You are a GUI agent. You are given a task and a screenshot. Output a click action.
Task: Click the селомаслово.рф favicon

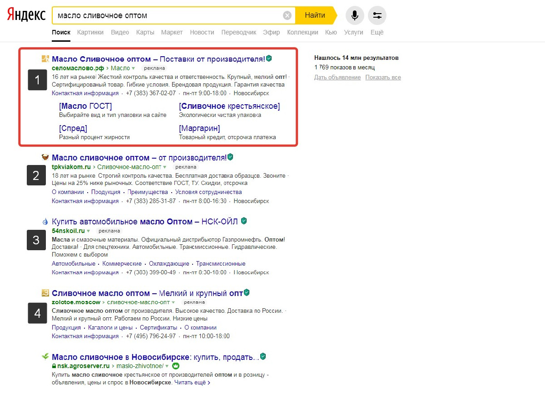pyautogui.click(x=45, y=58)
